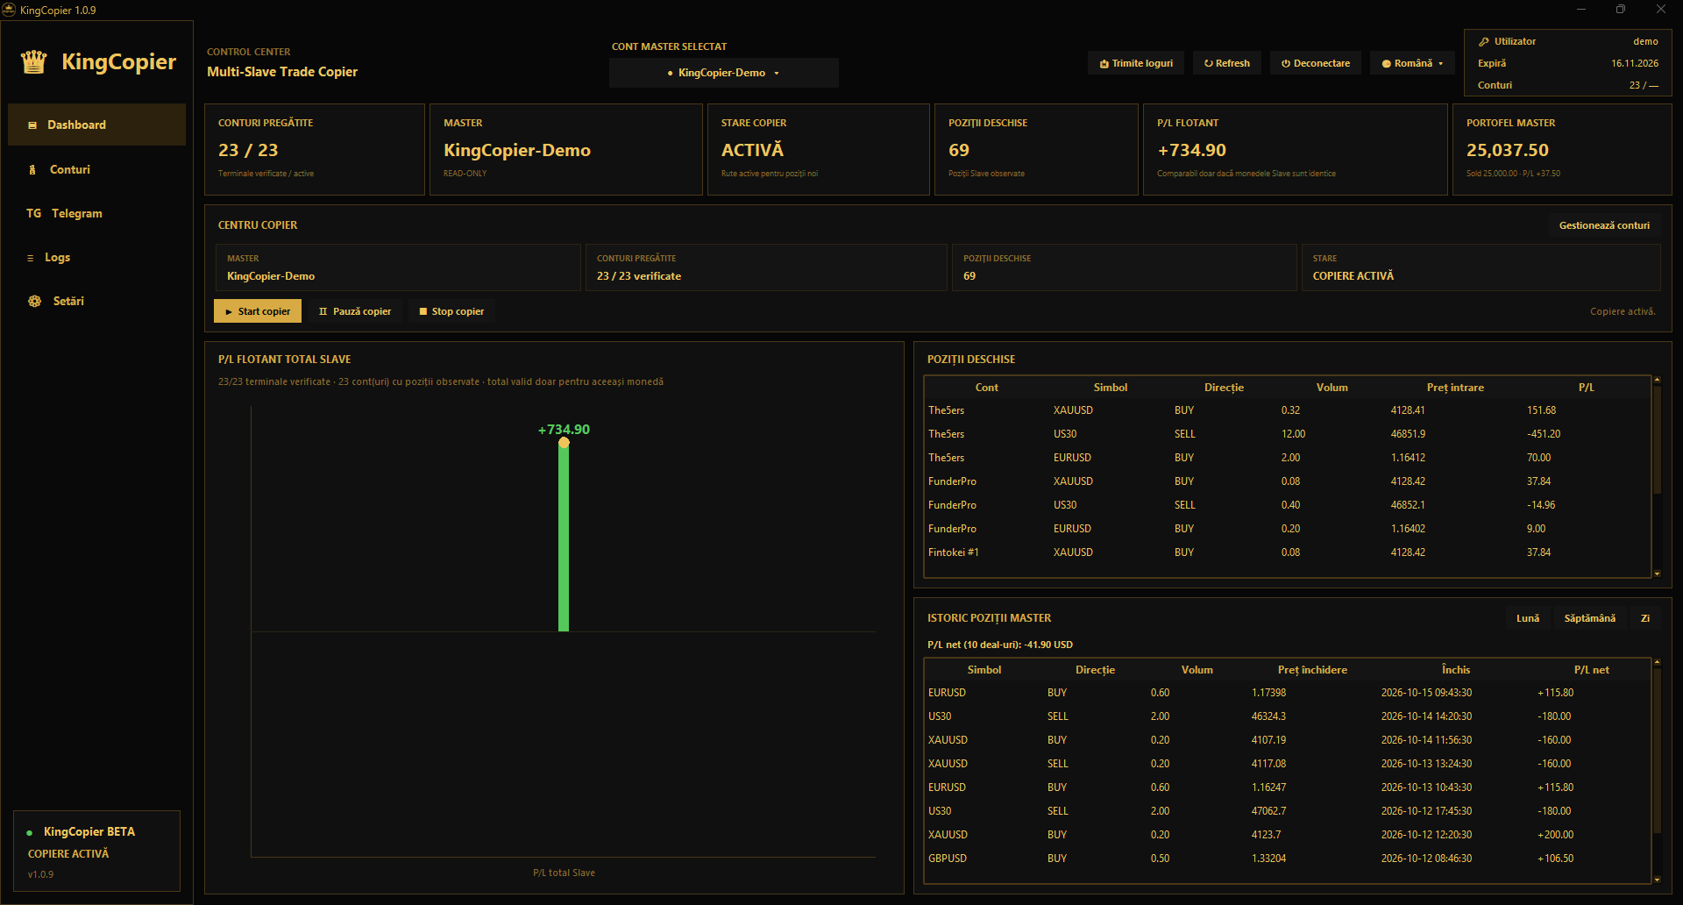Open the Dashboard page
Image resolution: width=1683 pixels, height=905 pixels.
tap(96, 125)
